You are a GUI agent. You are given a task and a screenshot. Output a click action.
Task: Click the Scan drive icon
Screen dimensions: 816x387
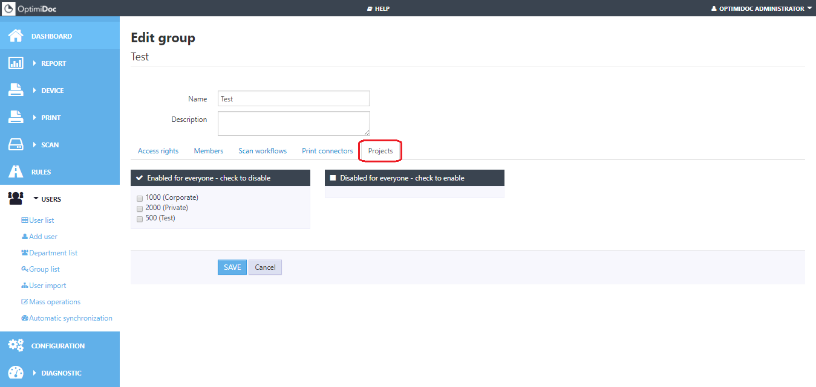(16, 144)
